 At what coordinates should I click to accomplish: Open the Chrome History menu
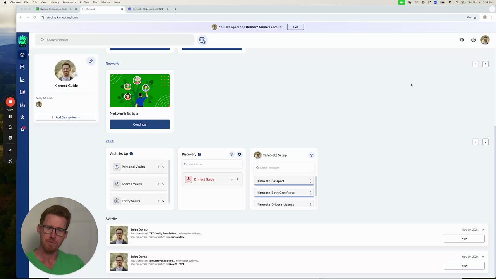click(x=55, y=2)
